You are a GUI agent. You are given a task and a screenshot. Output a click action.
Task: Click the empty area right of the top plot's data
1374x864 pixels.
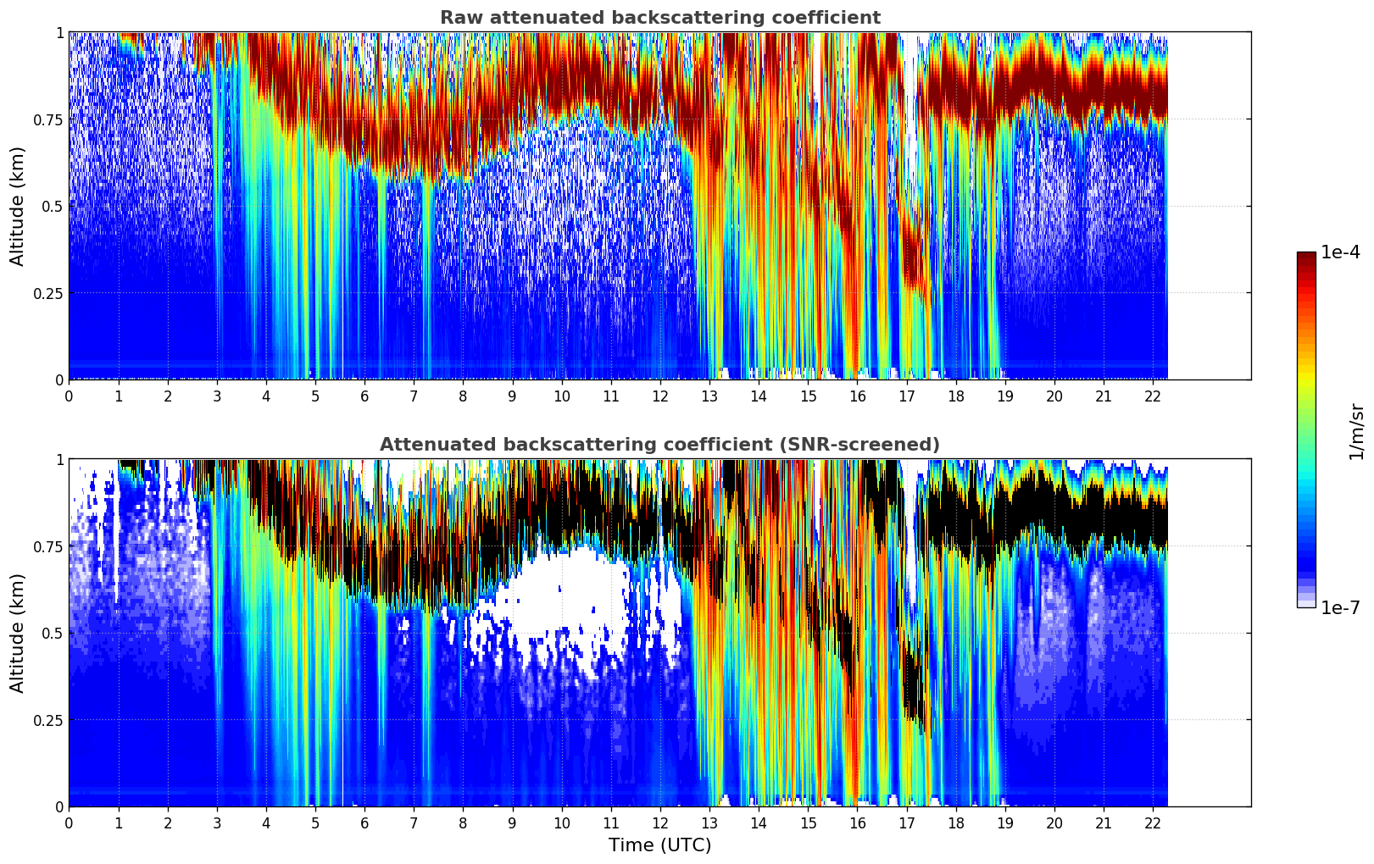pos(1209,206)
